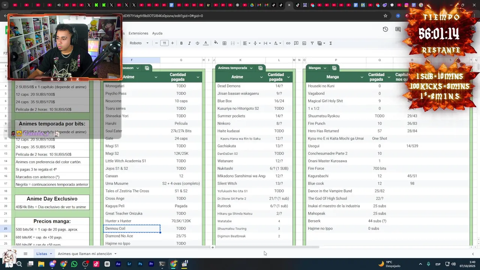
Task: Click the insert comment icon
Action: point(296,43)
